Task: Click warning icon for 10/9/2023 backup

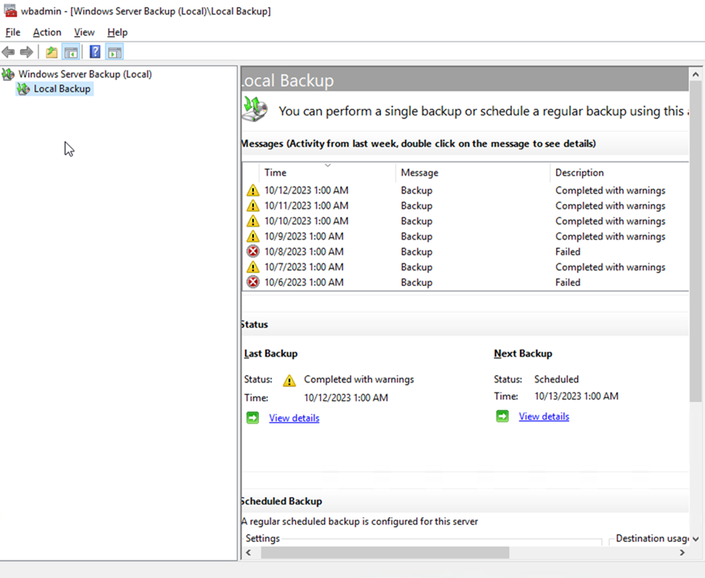Action: point(253,236)
